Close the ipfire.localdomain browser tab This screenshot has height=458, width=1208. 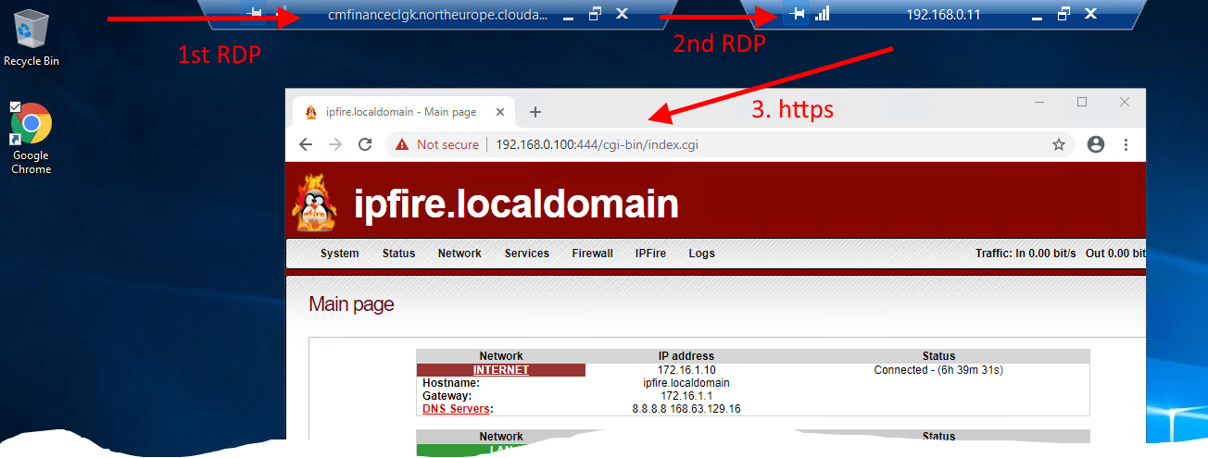[501, 112]
